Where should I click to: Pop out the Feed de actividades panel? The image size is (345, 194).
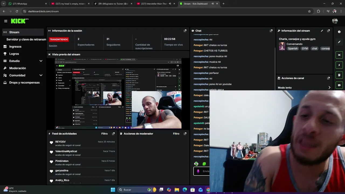[x=113, y=134]
